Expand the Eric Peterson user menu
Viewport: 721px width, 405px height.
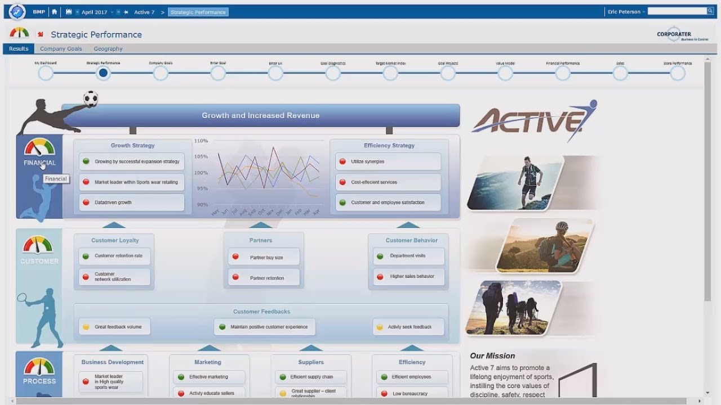point(625,12)
